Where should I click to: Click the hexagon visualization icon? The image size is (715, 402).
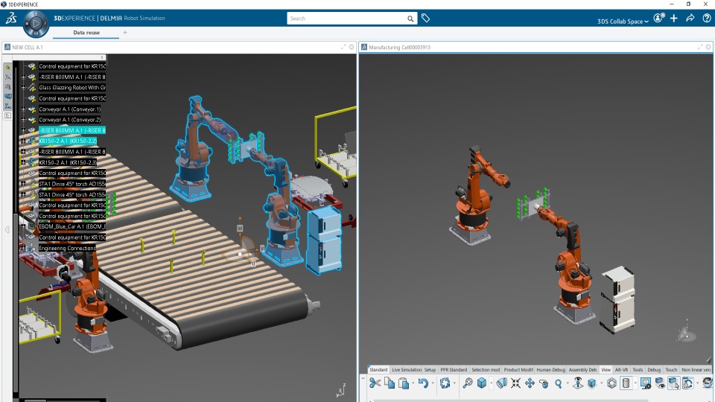[612, 383]
